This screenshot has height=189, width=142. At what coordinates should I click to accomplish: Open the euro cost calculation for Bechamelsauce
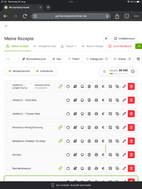[103, 168]
